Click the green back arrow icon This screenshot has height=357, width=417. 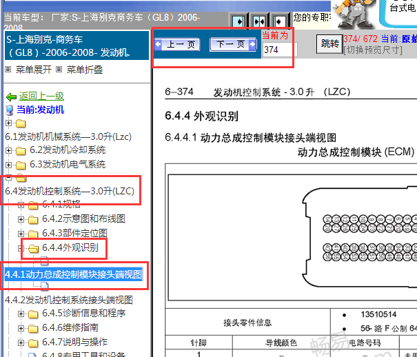pos(12,97)
